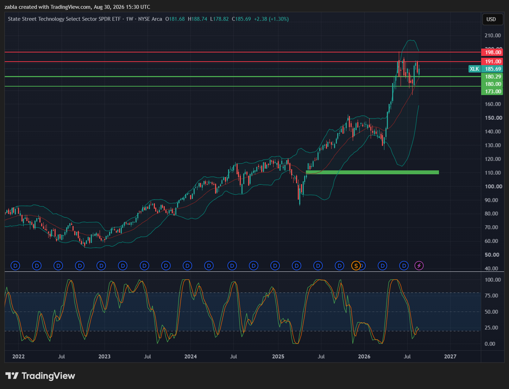Viewport: 509px width, 389px height.
Task: Open the dividend marker for March 2022
Action: point(37,265)
